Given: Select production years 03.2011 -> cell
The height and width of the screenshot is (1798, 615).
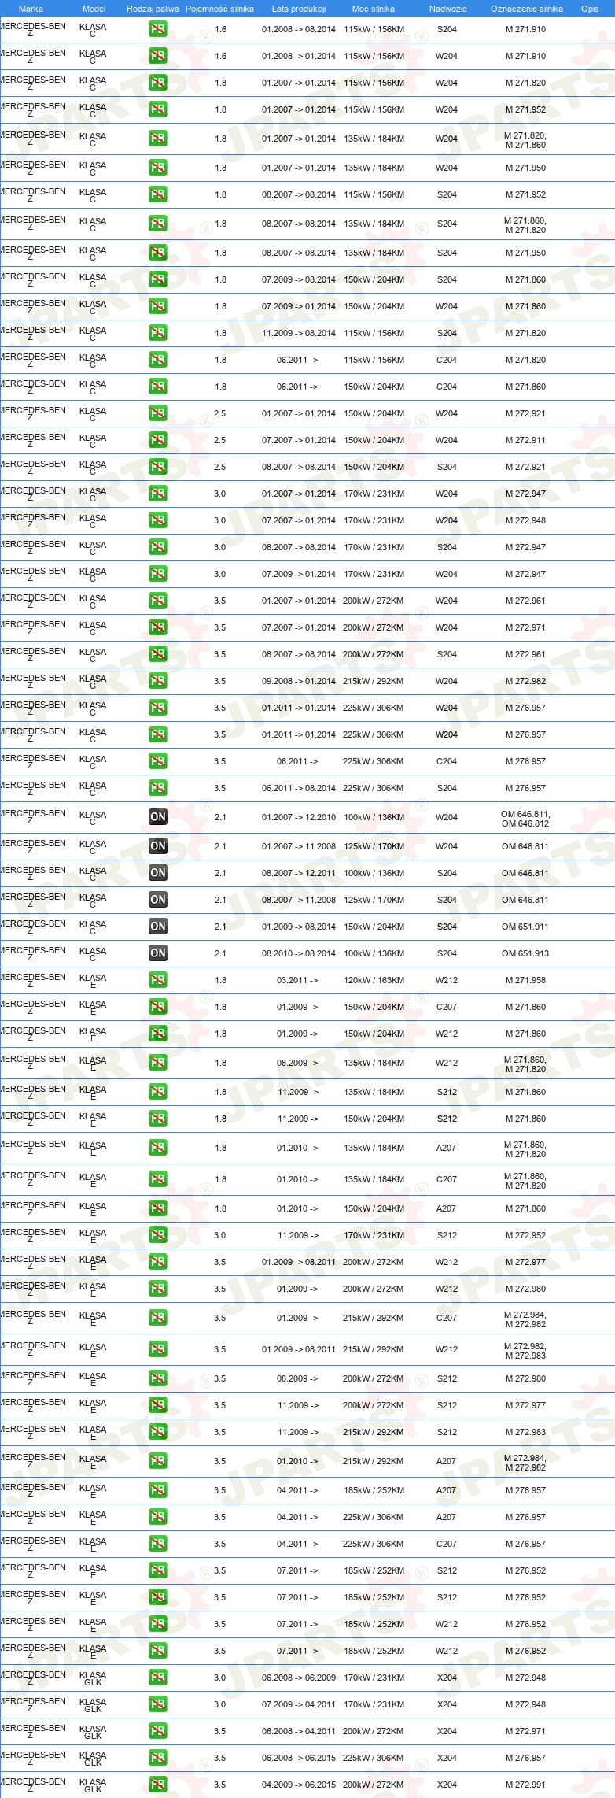Looking at the screenshot, I should point(297,981).
